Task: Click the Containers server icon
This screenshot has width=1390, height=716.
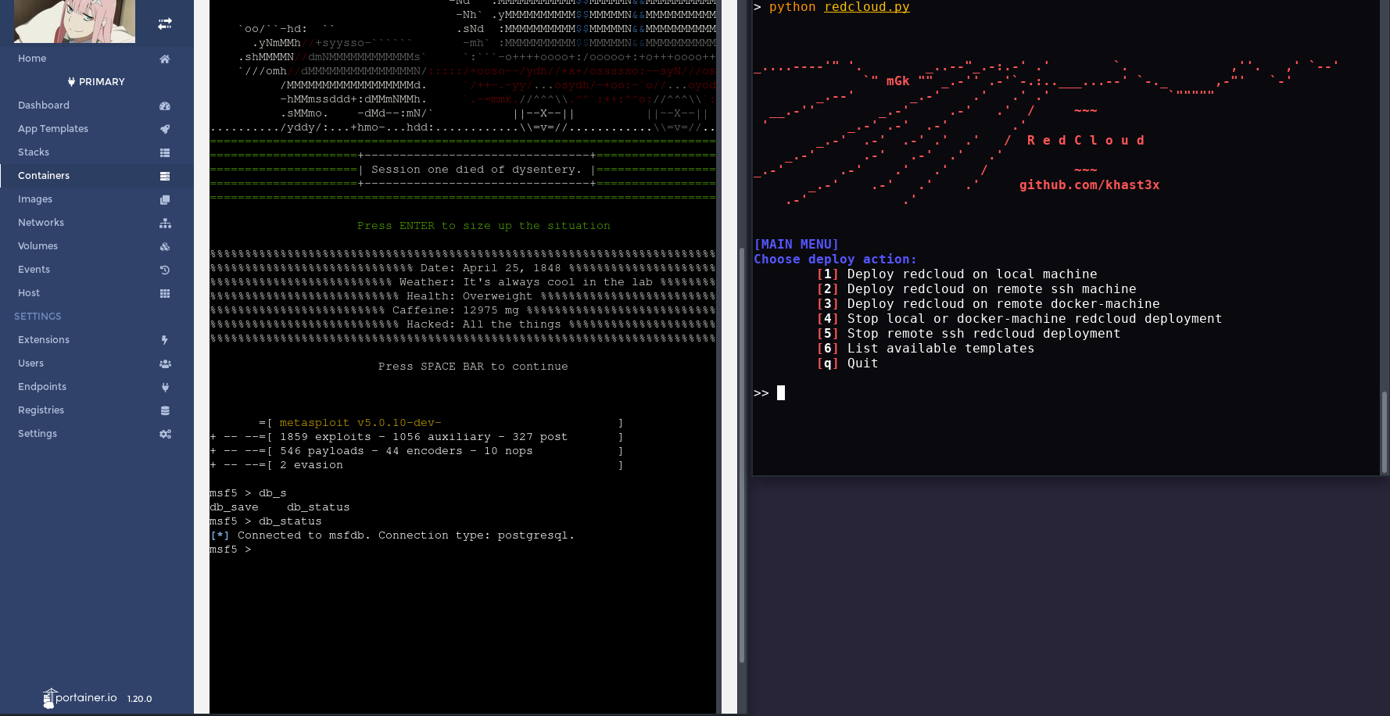Action: 165,176
